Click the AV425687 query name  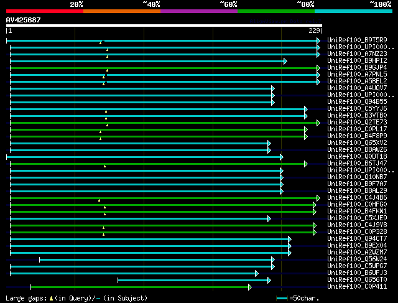pos(24,20)
